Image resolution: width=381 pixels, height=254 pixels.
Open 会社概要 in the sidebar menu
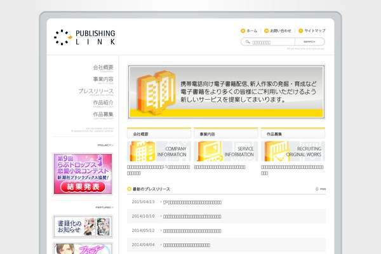pyautogui.click(x=104, y=68)
